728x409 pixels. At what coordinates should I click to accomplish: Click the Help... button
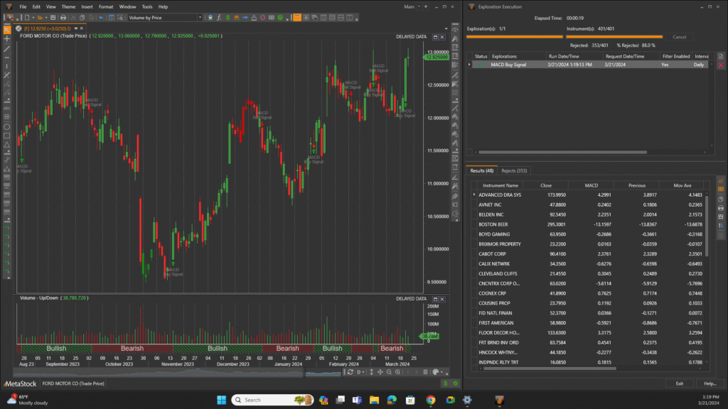point(709,383)
